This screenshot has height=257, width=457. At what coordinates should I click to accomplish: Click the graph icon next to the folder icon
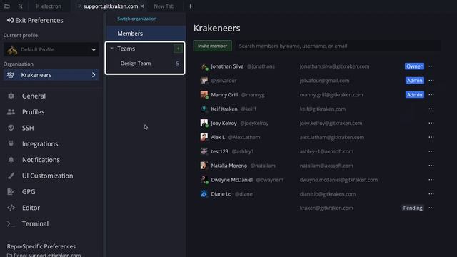(x=20, y=6)
